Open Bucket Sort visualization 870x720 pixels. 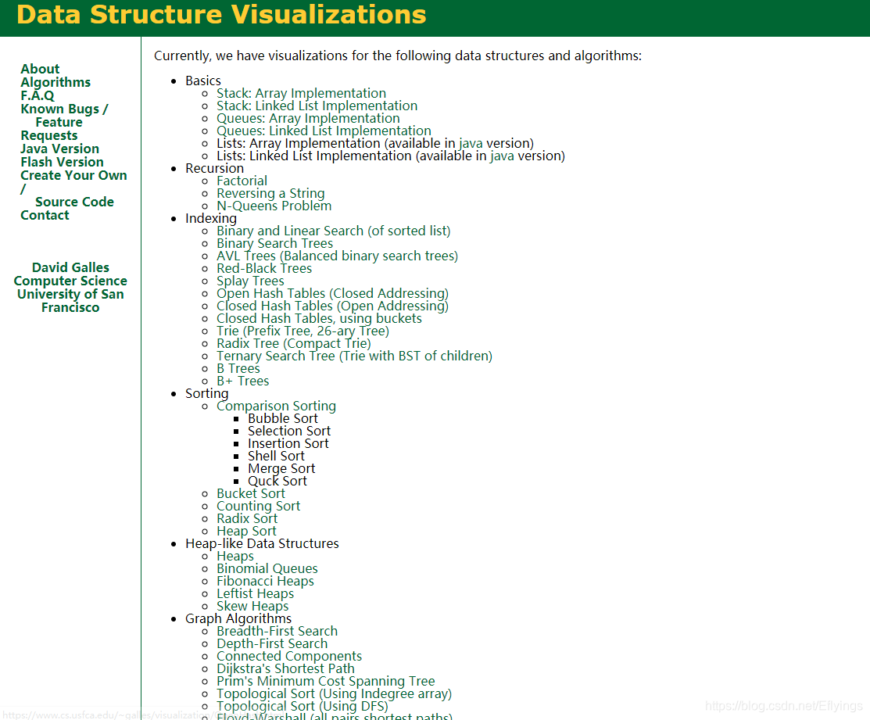(x=251, y=494)
